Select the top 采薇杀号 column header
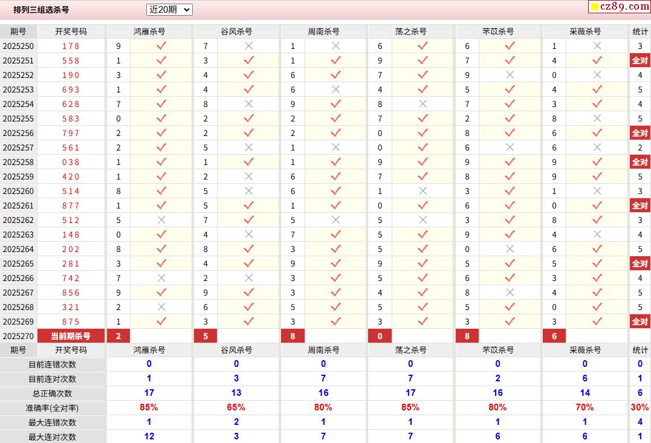The height and width of the screenshot is (443, 651). (x=585, y=31)
